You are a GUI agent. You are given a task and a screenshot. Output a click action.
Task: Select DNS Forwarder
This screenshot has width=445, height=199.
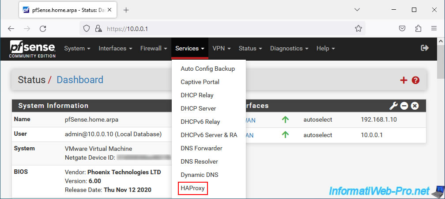[201, 149]
